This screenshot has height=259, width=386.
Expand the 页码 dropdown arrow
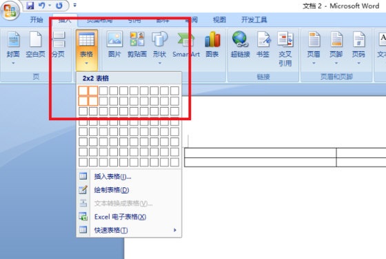(x=358, y=63)
